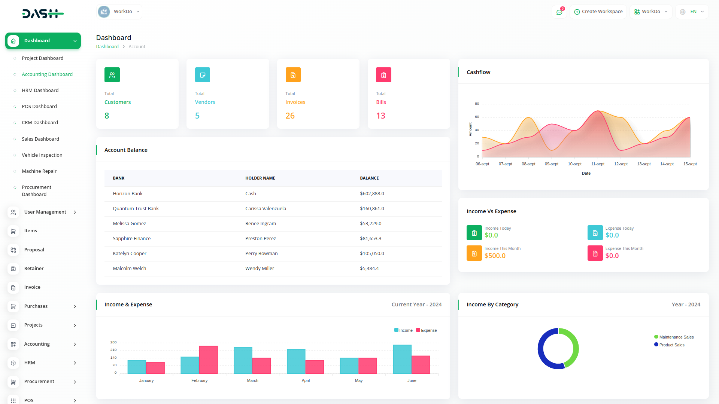This screenshot has width=719, height=404.
Task: Toggle the Income legend in Income & Expense chart
Action: [403, 330]
